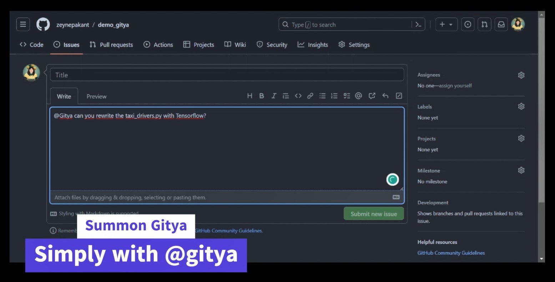Open the command palette icon

(418, 25)
